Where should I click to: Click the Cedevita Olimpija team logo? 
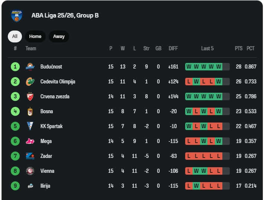pyautogui.click(x=30, y=82)
